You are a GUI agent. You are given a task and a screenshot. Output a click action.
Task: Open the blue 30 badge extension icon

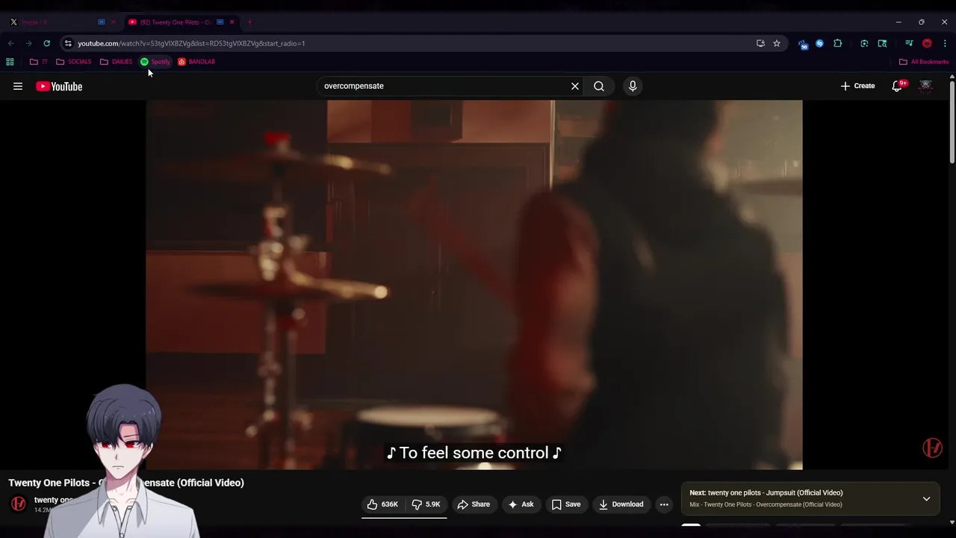click(802, 44)
